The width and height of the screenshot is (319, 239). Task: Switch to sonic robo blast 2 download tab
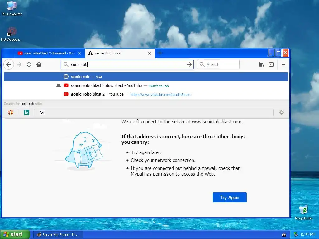(x=50, y=53)
